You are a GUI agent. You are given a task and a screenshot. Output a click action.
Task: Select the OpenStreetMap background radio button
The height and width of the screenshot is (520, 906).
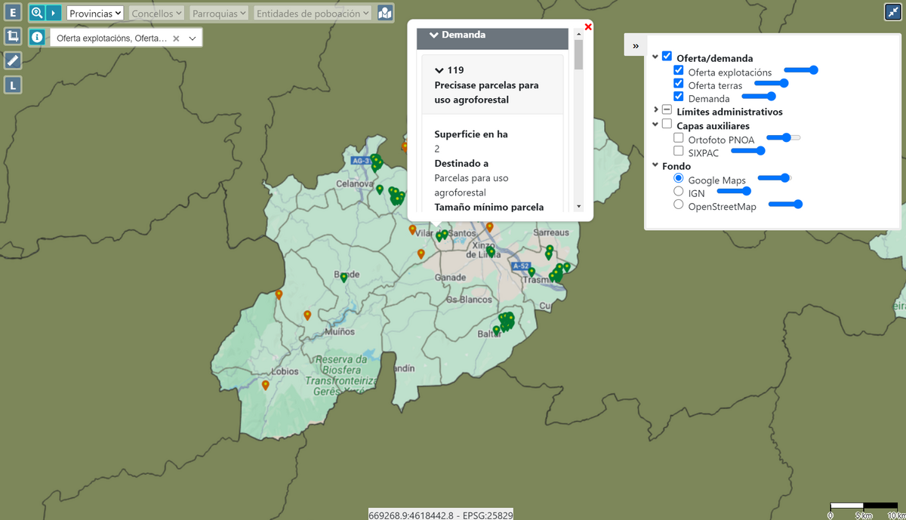(x=678, y=204)
